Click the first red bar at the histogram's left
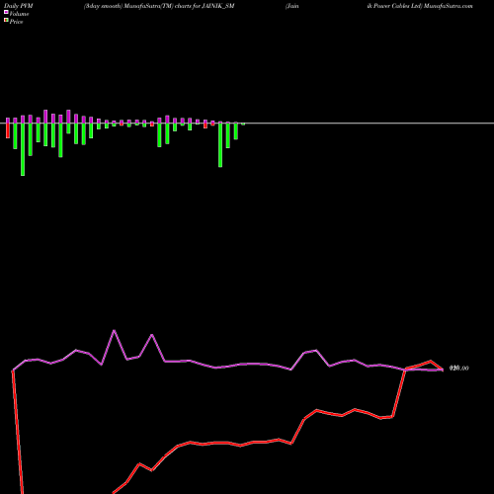The image size is (494, 494). coord(8,130)
